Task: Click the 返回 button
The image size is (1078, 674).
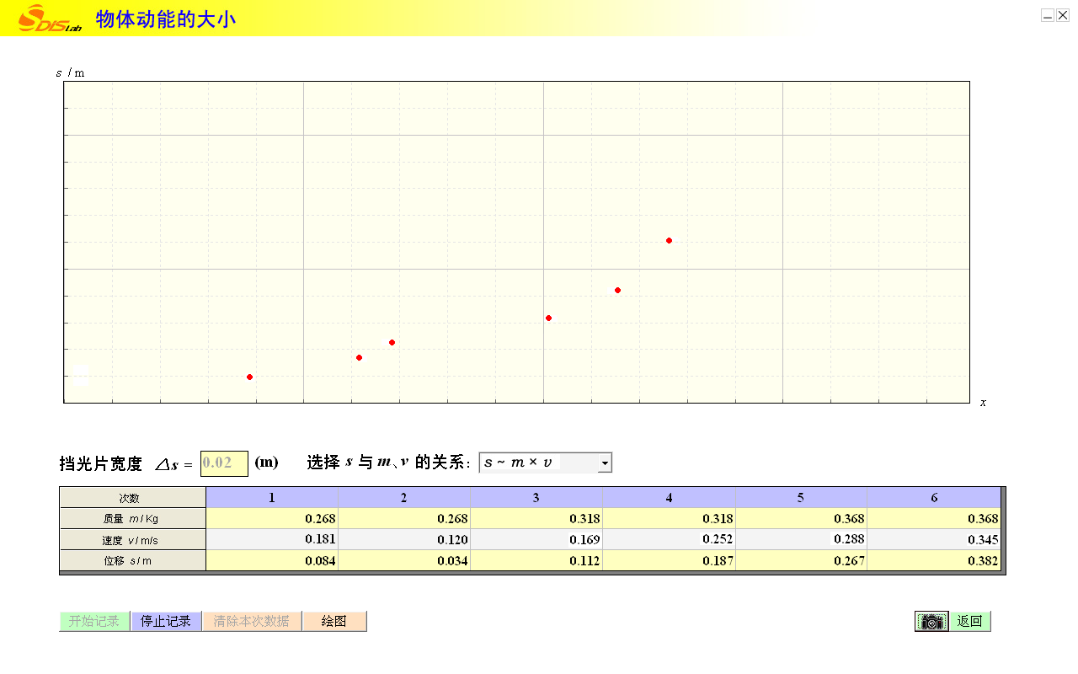Action: [970, 622]
